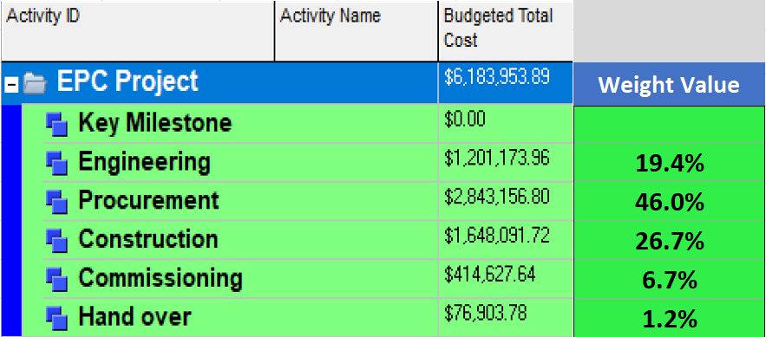Viewport: 766px width, 337px height.
Task: Click the Commissioning 6.7% weight cell
Action: (x=669, y=280)
